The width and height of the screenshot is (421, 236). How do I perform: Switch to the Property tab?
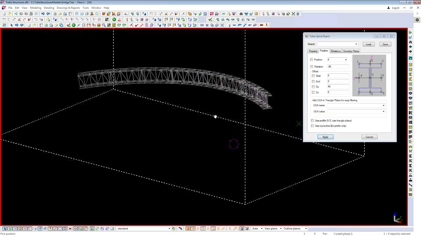click(x=313, y=51)
